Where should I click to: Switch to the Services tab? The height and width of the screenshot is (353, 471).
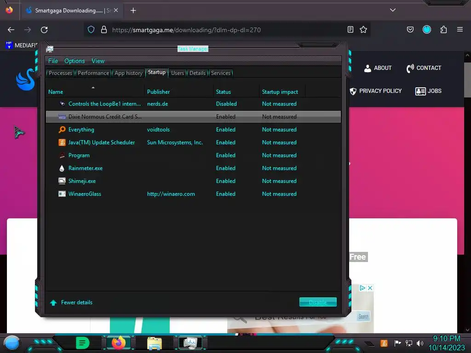click(221, 73)
